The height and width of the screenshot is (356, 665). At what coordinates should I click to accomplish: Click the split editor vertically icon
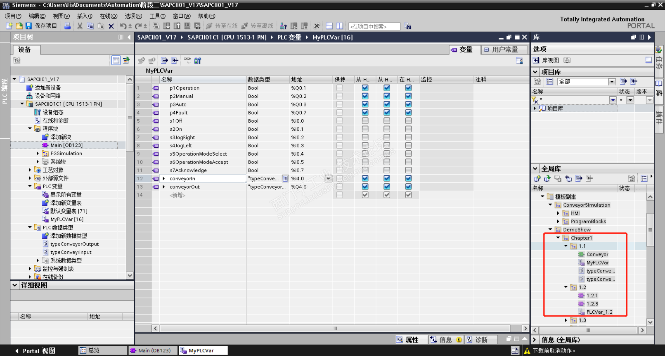coord(340,26)
